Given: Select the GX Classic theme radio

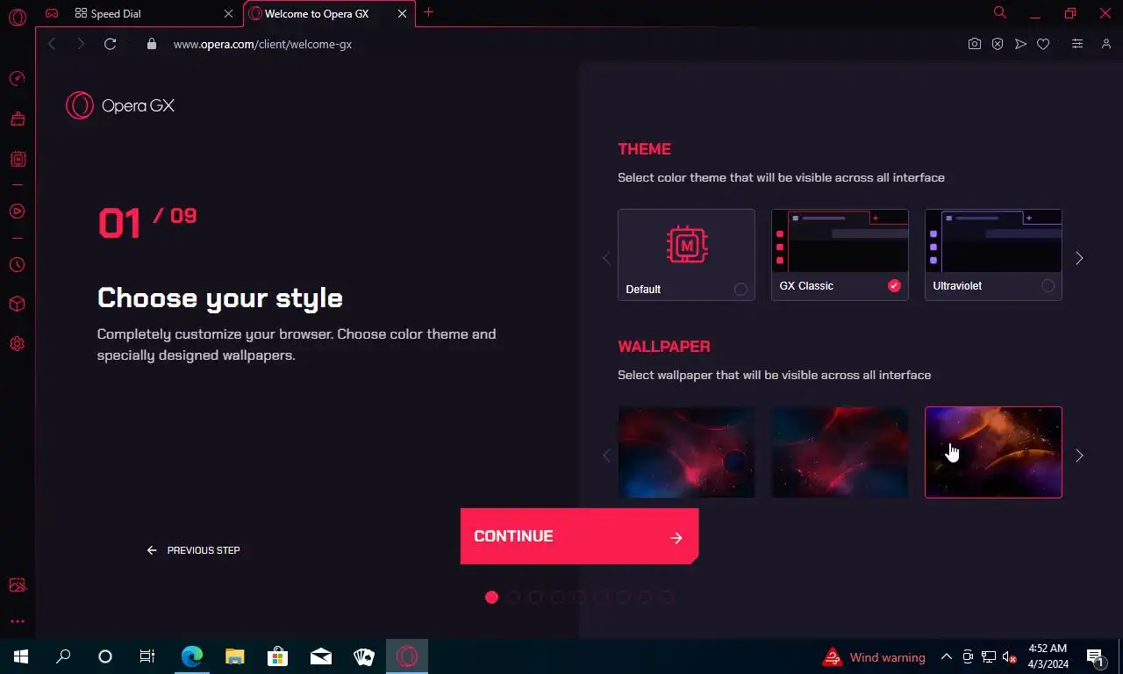Looking at the screenshot, I should [x=894, y=285].
